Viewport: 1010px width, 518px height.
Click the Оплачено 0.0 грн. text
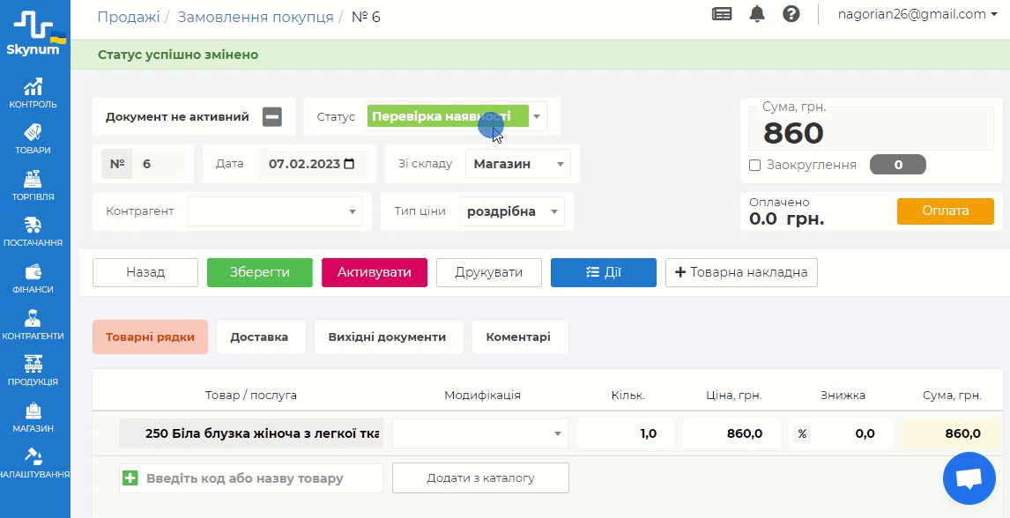[786, 211]
